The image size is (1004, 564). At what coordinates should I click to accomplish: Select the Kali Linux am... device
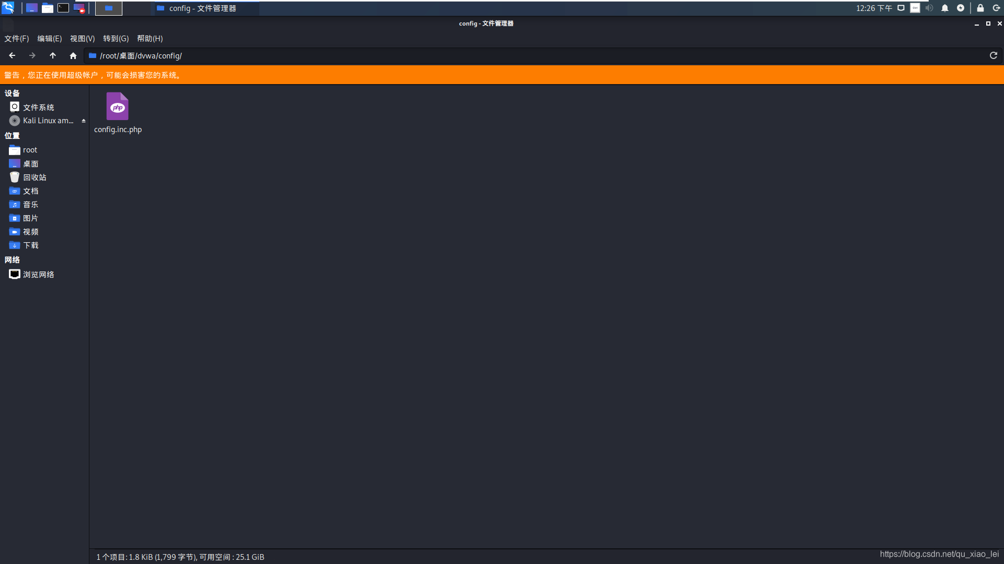click(x=42, y=121)
